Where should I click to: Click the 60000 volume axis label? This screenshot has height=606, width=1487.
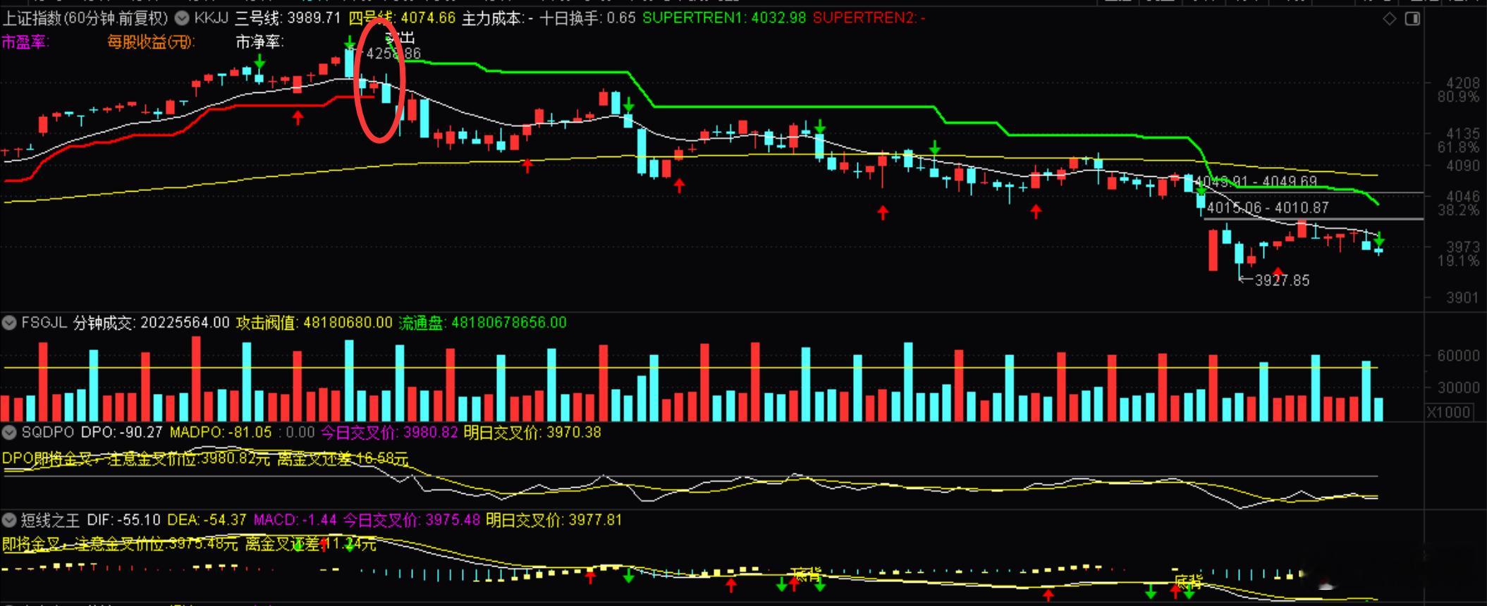tap(1458, 356)
